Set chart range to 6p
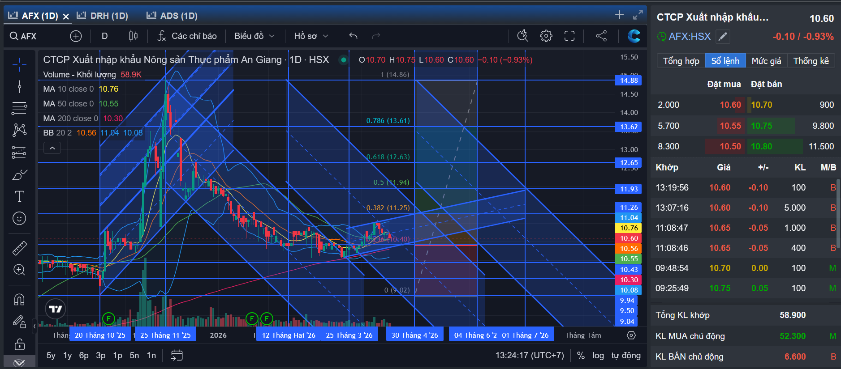Viewport: 841px width, 369px height. (x=84, y=356)
